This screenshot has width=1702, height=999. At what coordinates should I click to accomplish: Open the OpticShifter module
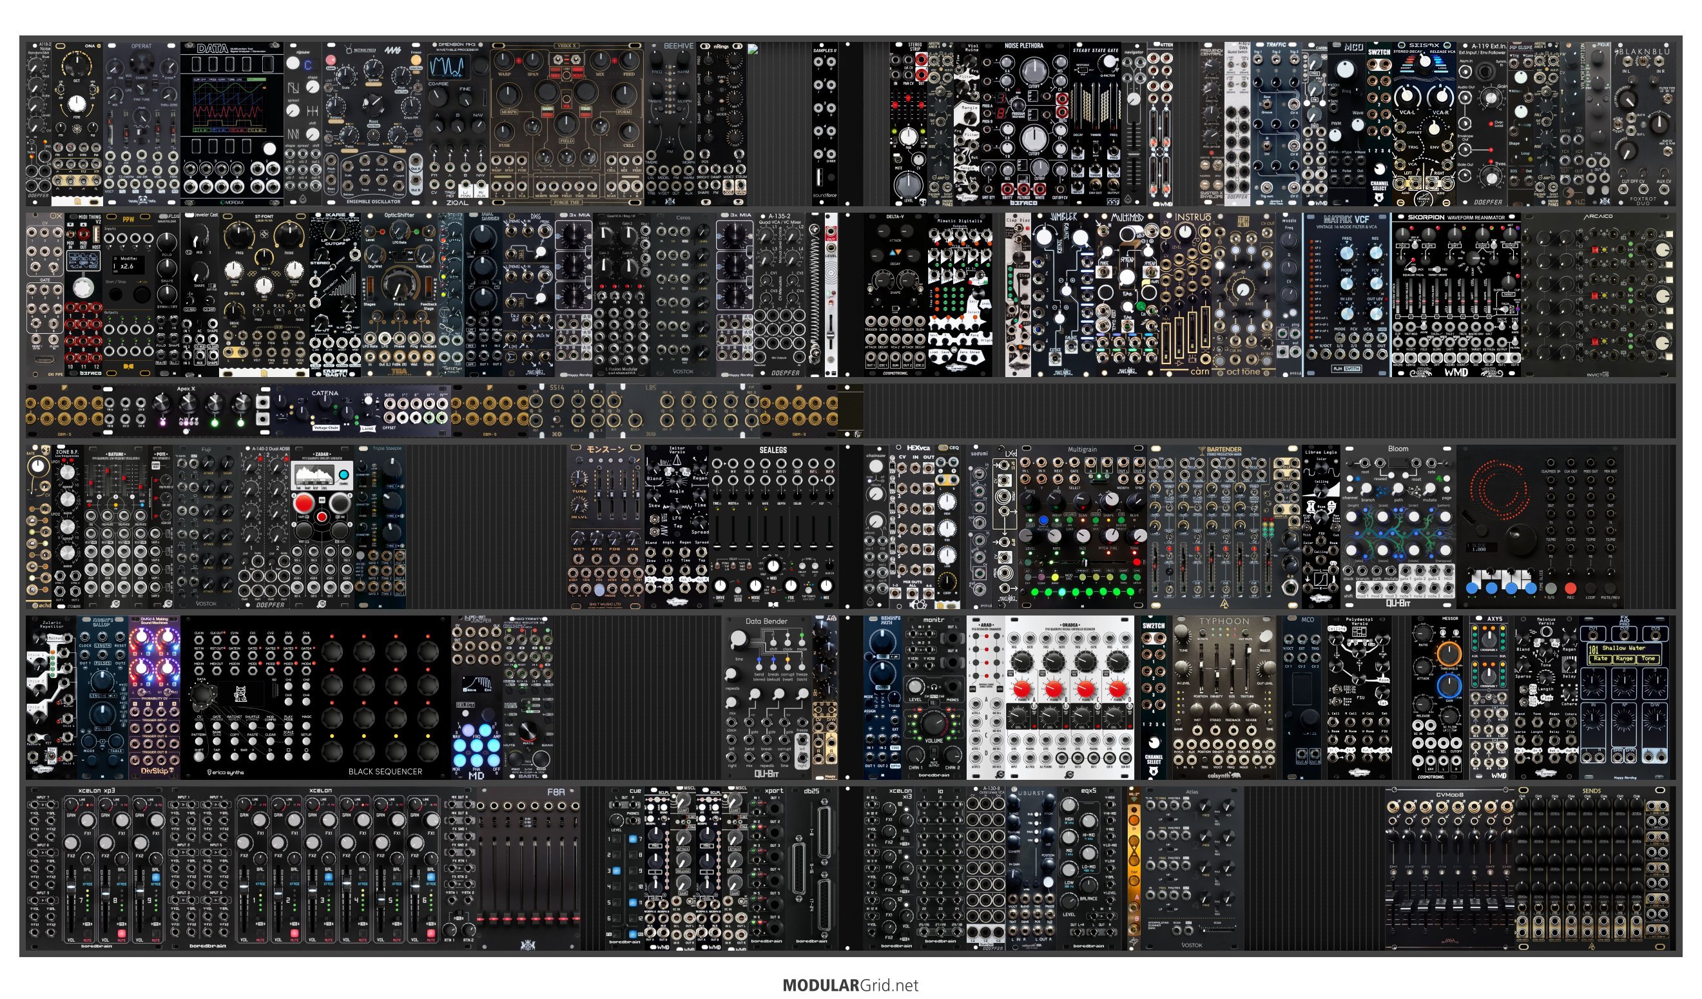[400, 295]
